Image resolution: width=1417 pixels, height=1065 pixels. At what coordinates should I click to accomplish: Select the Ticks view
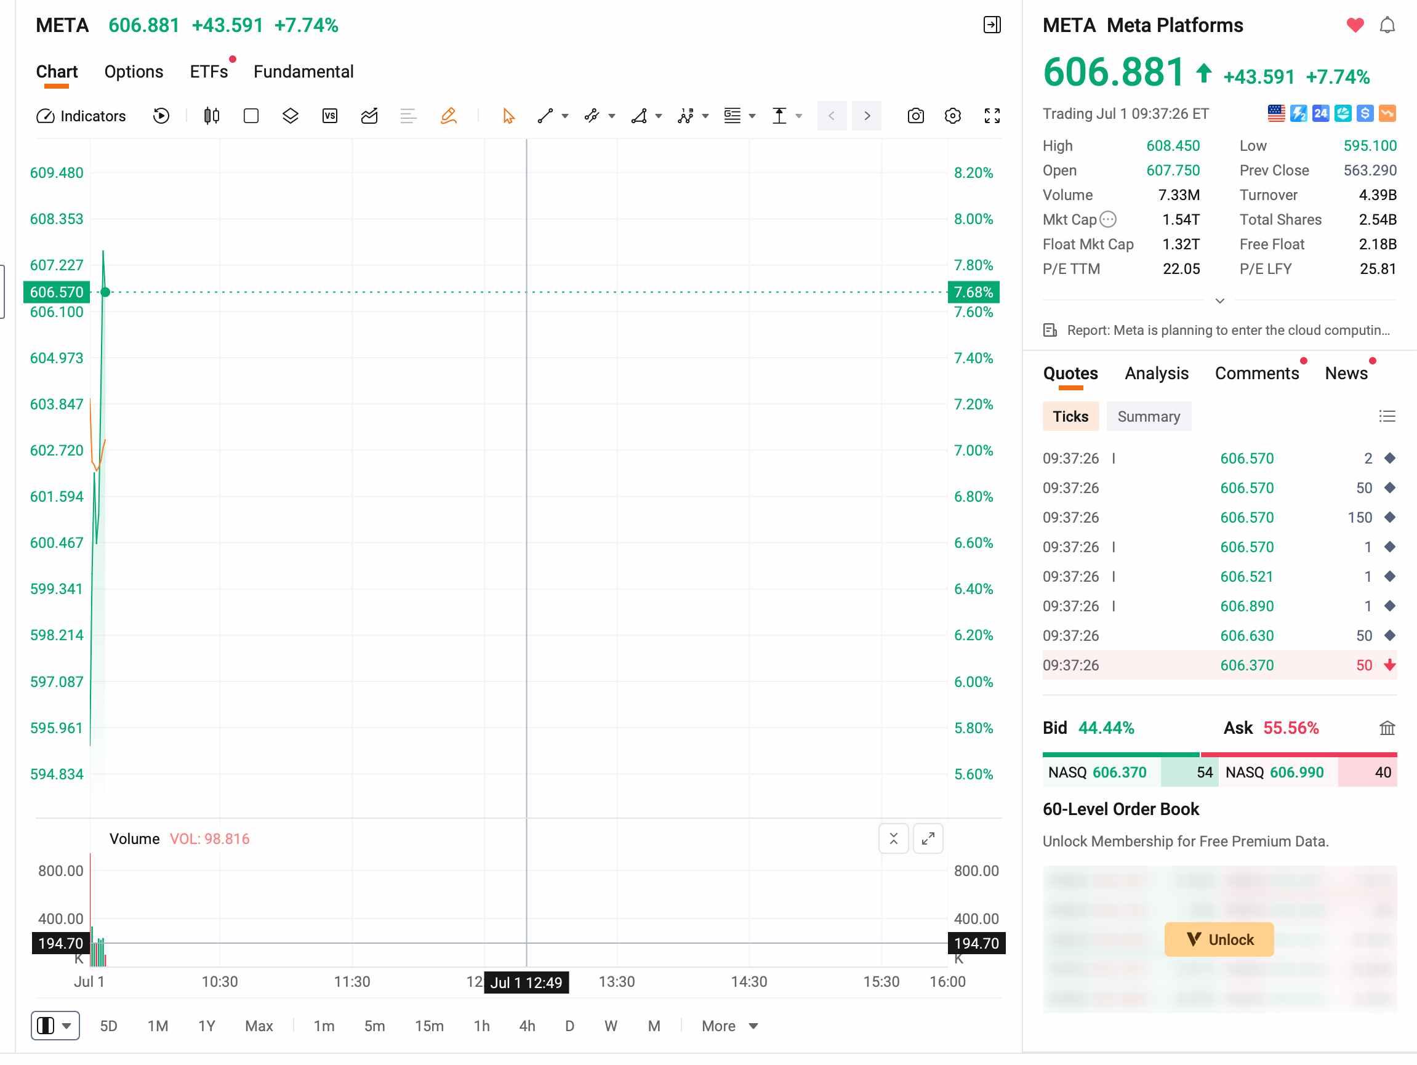pyautogui.click(x=1070, y=417)
